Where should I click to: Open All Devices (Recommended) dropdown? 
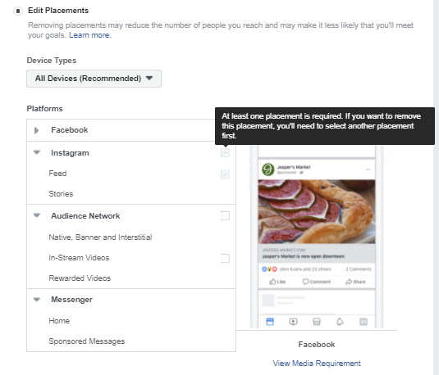point(94,79)
